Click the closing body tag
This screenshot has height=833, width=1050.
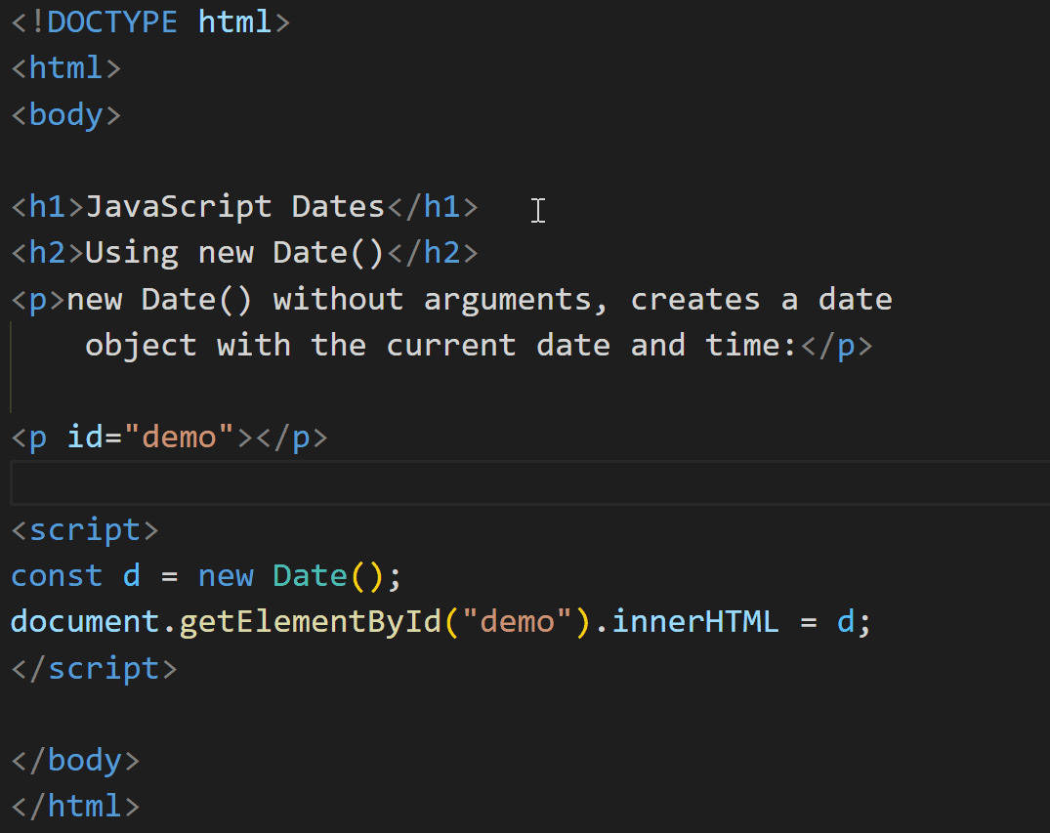pyautogui.click(x=75, y=760)
